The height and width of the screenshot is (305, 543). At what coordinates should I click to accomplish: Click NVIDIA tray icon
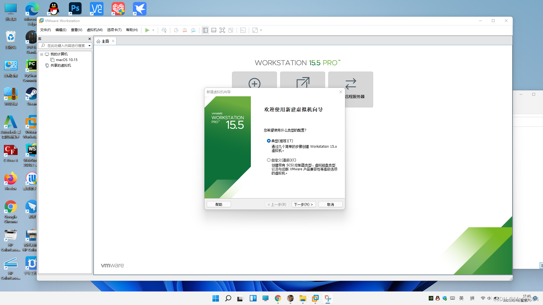tap(431, 298)
